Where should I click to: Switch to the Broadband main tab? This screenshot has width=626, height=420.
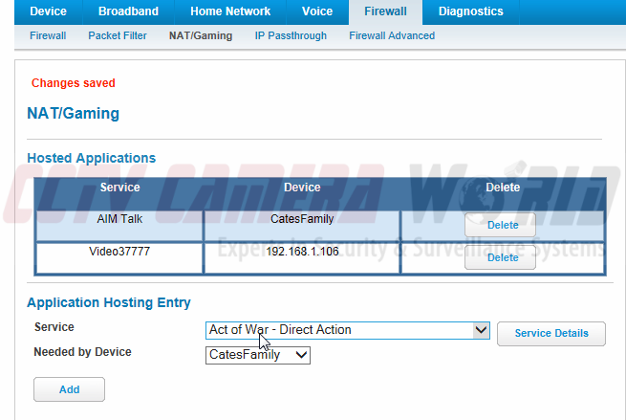(x=127, y=11)
